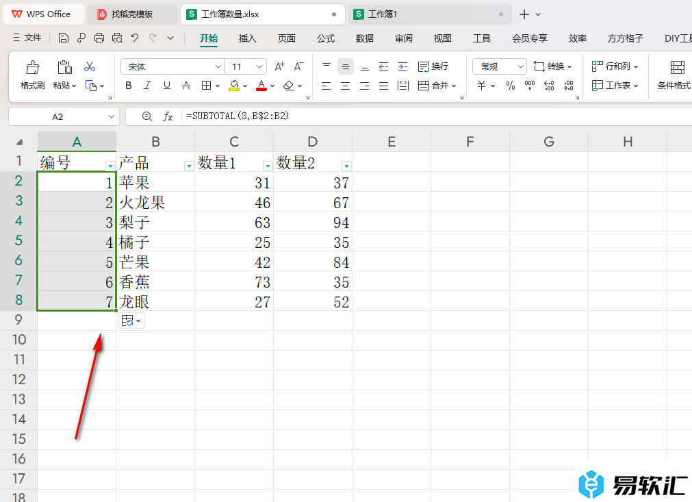Viewport: 692px width, 502px height.
Task: Click the fx insert function icon
Action: [168, 116]
